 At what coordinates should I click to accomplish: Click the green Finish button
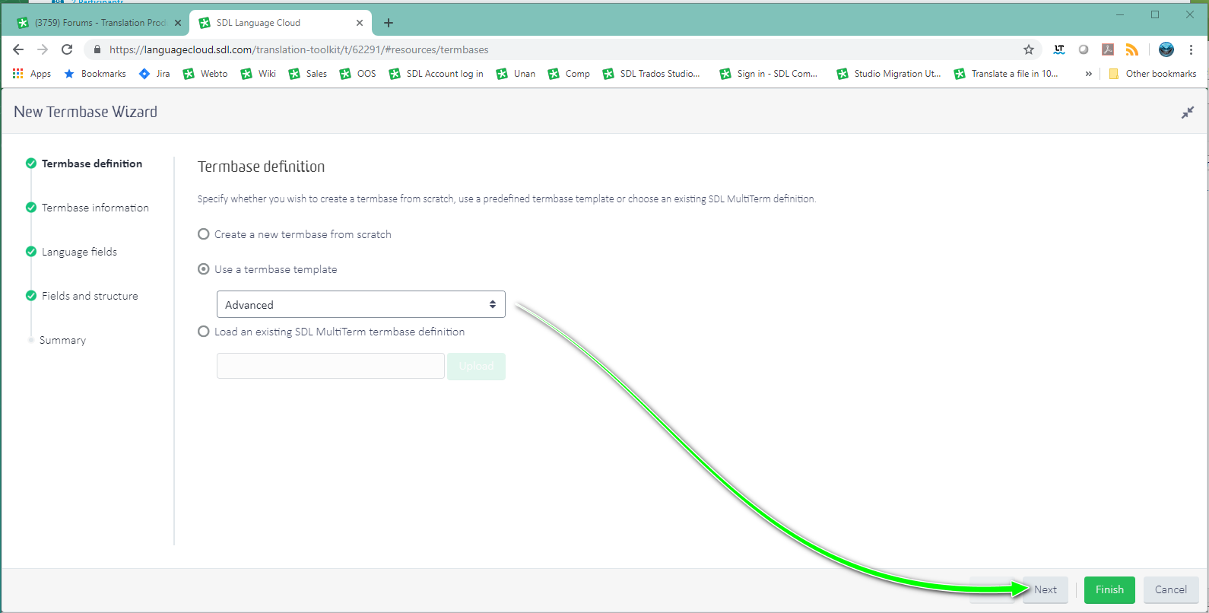[x=1109, y=589]
